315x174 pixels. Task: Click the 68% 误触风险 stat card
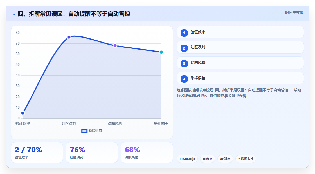[147, 152]
